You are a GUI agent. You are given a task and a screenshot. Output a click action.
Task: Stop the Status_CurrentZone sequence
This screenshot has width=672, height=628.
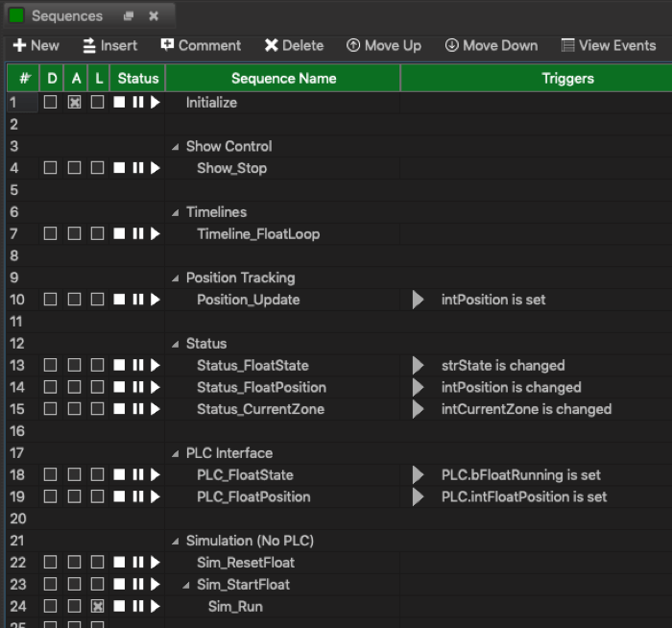click(119, 409)
